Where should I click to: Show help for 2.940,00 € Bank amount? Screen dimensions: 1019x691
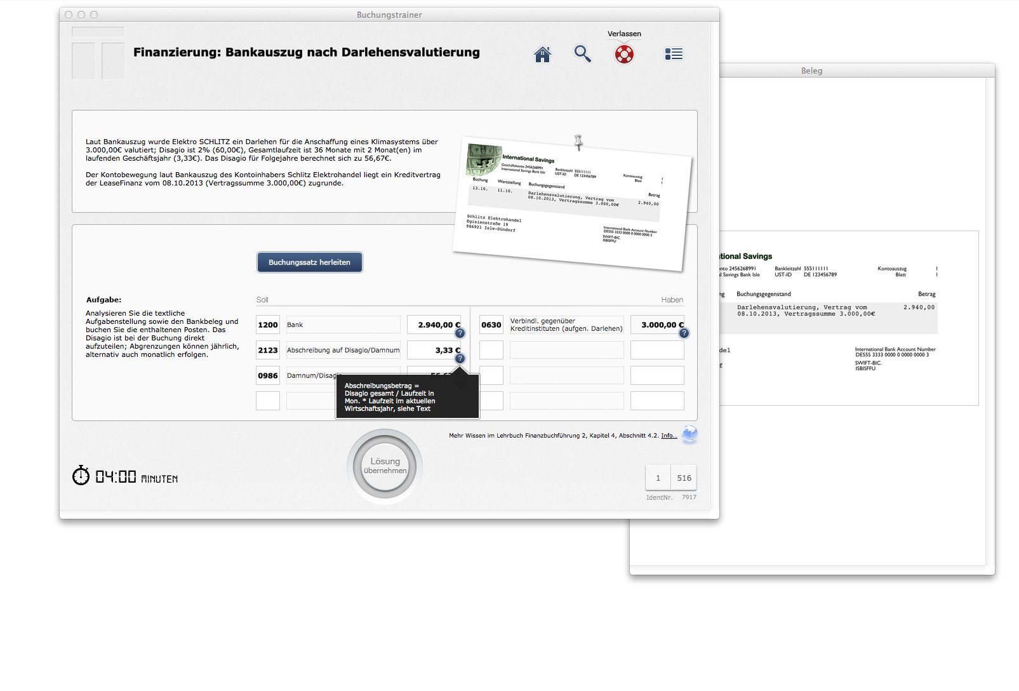point(460,333)
